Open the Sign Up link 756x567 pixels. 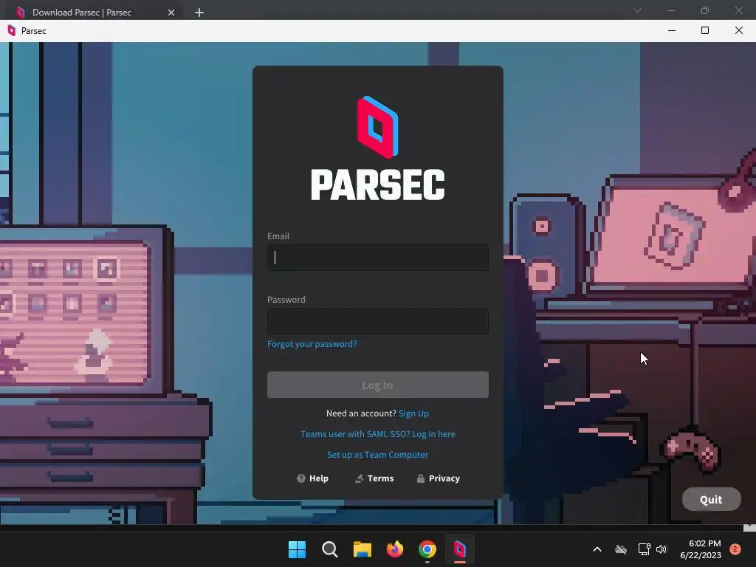413,413
